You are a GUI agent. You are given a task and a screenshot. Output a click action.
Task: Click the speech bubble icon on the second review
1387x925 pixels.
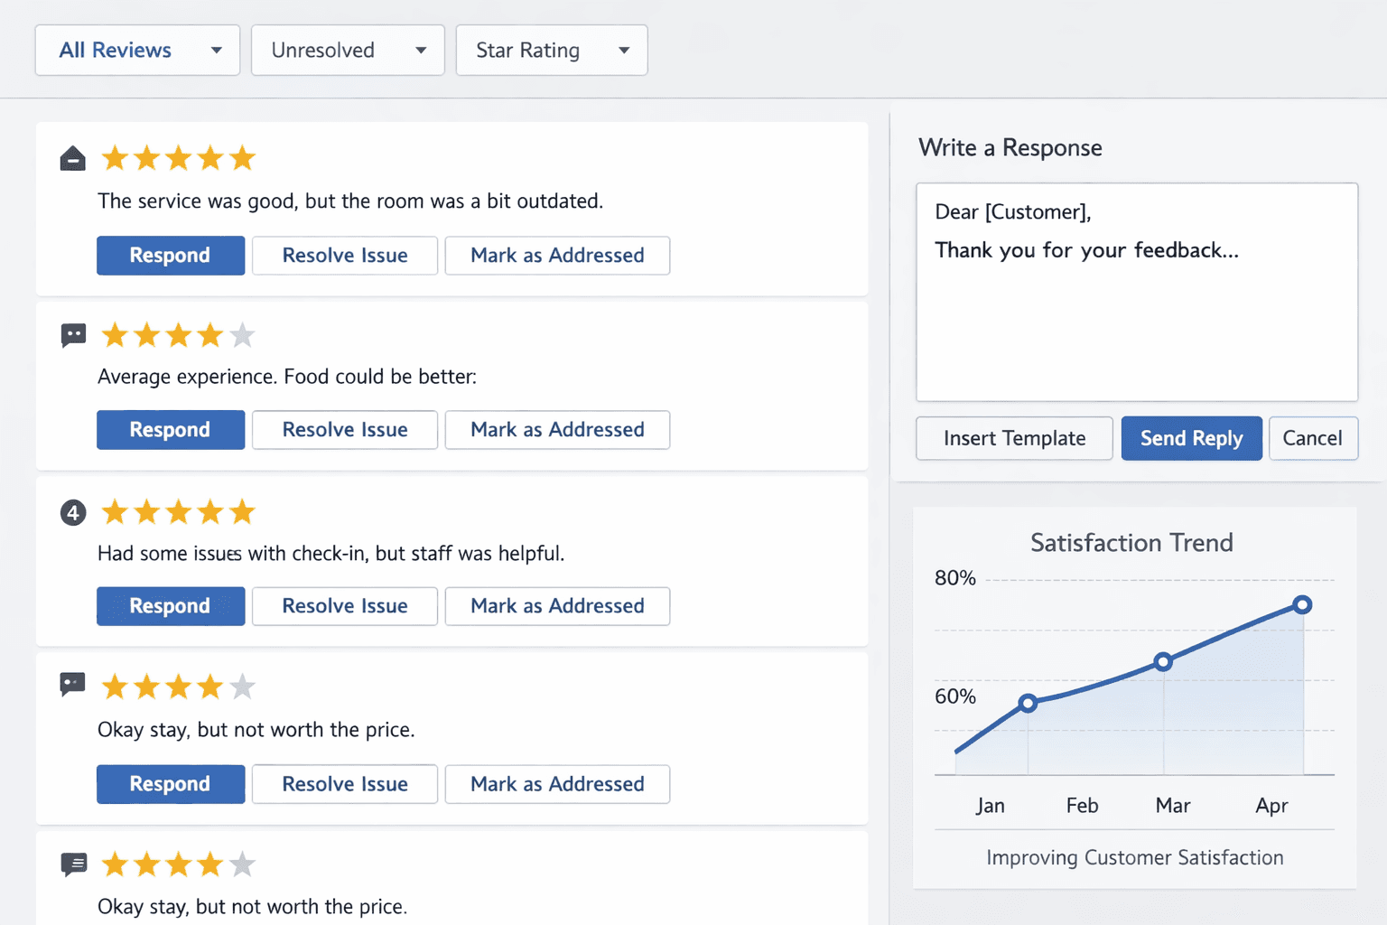pos(73,334)
